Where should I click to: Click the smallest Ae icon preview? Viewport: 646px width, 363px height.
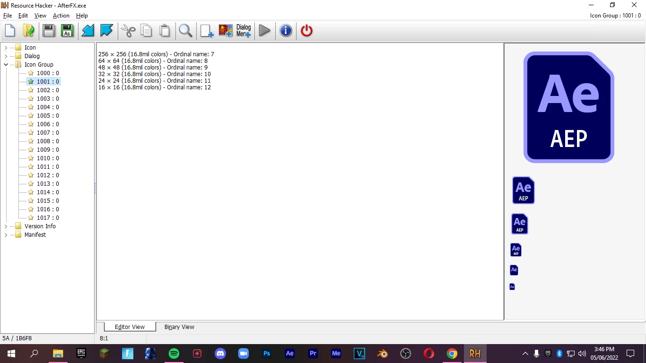pos(512,286)
